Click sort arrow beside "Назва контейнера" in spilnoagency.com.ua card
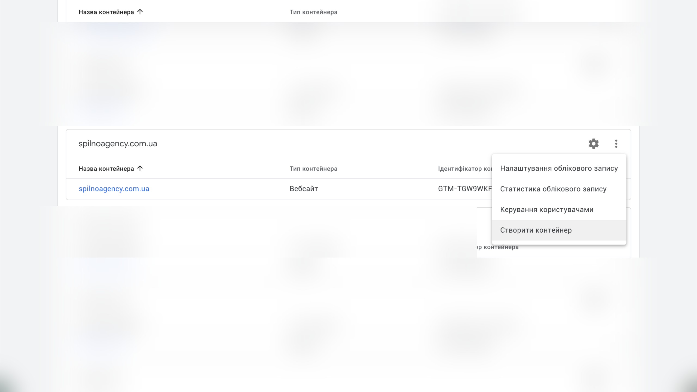697x392 pixels. [140, 168]
